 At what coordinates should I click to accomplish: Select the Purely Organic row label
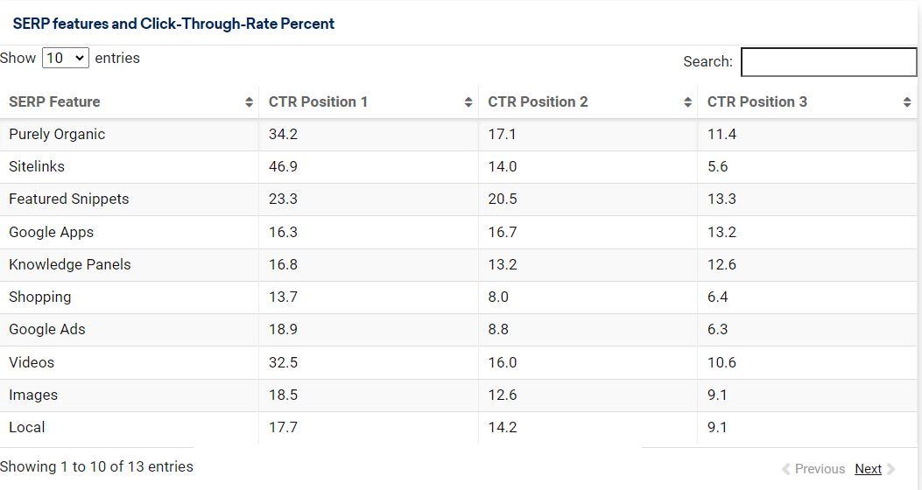(x=57, y=134)
